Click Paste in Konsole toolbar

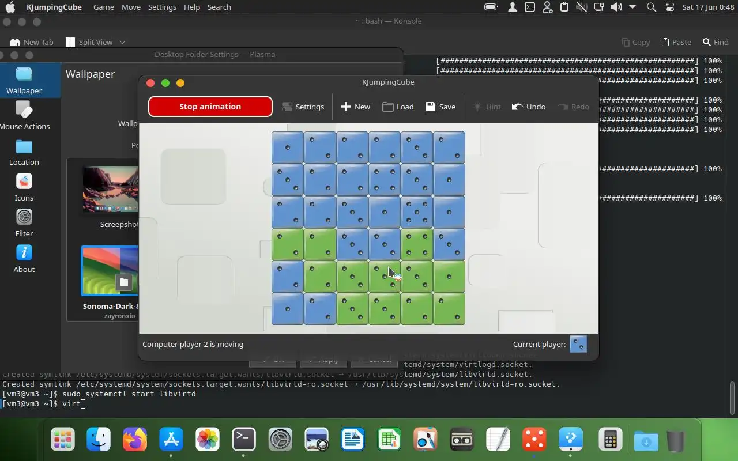[x=676, y=42]
